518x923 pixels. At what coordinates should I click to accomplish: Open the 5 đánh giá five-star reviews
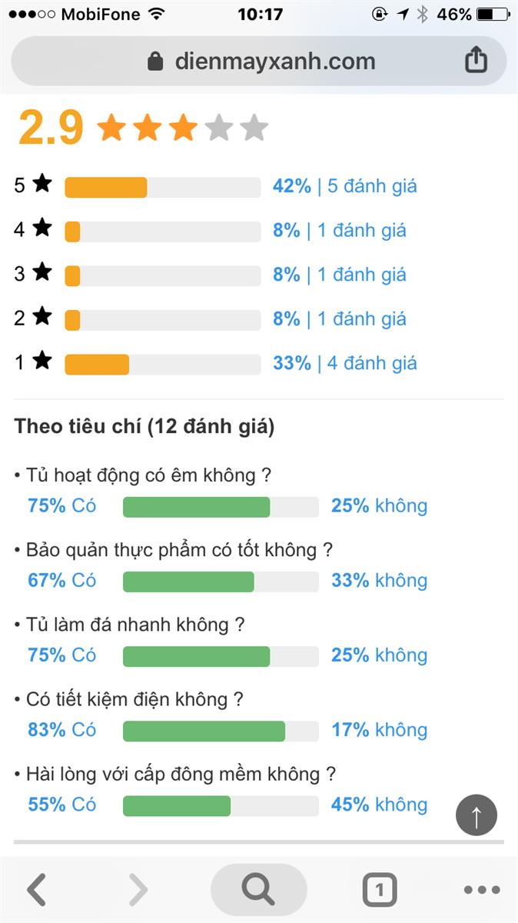pos(372,186)
